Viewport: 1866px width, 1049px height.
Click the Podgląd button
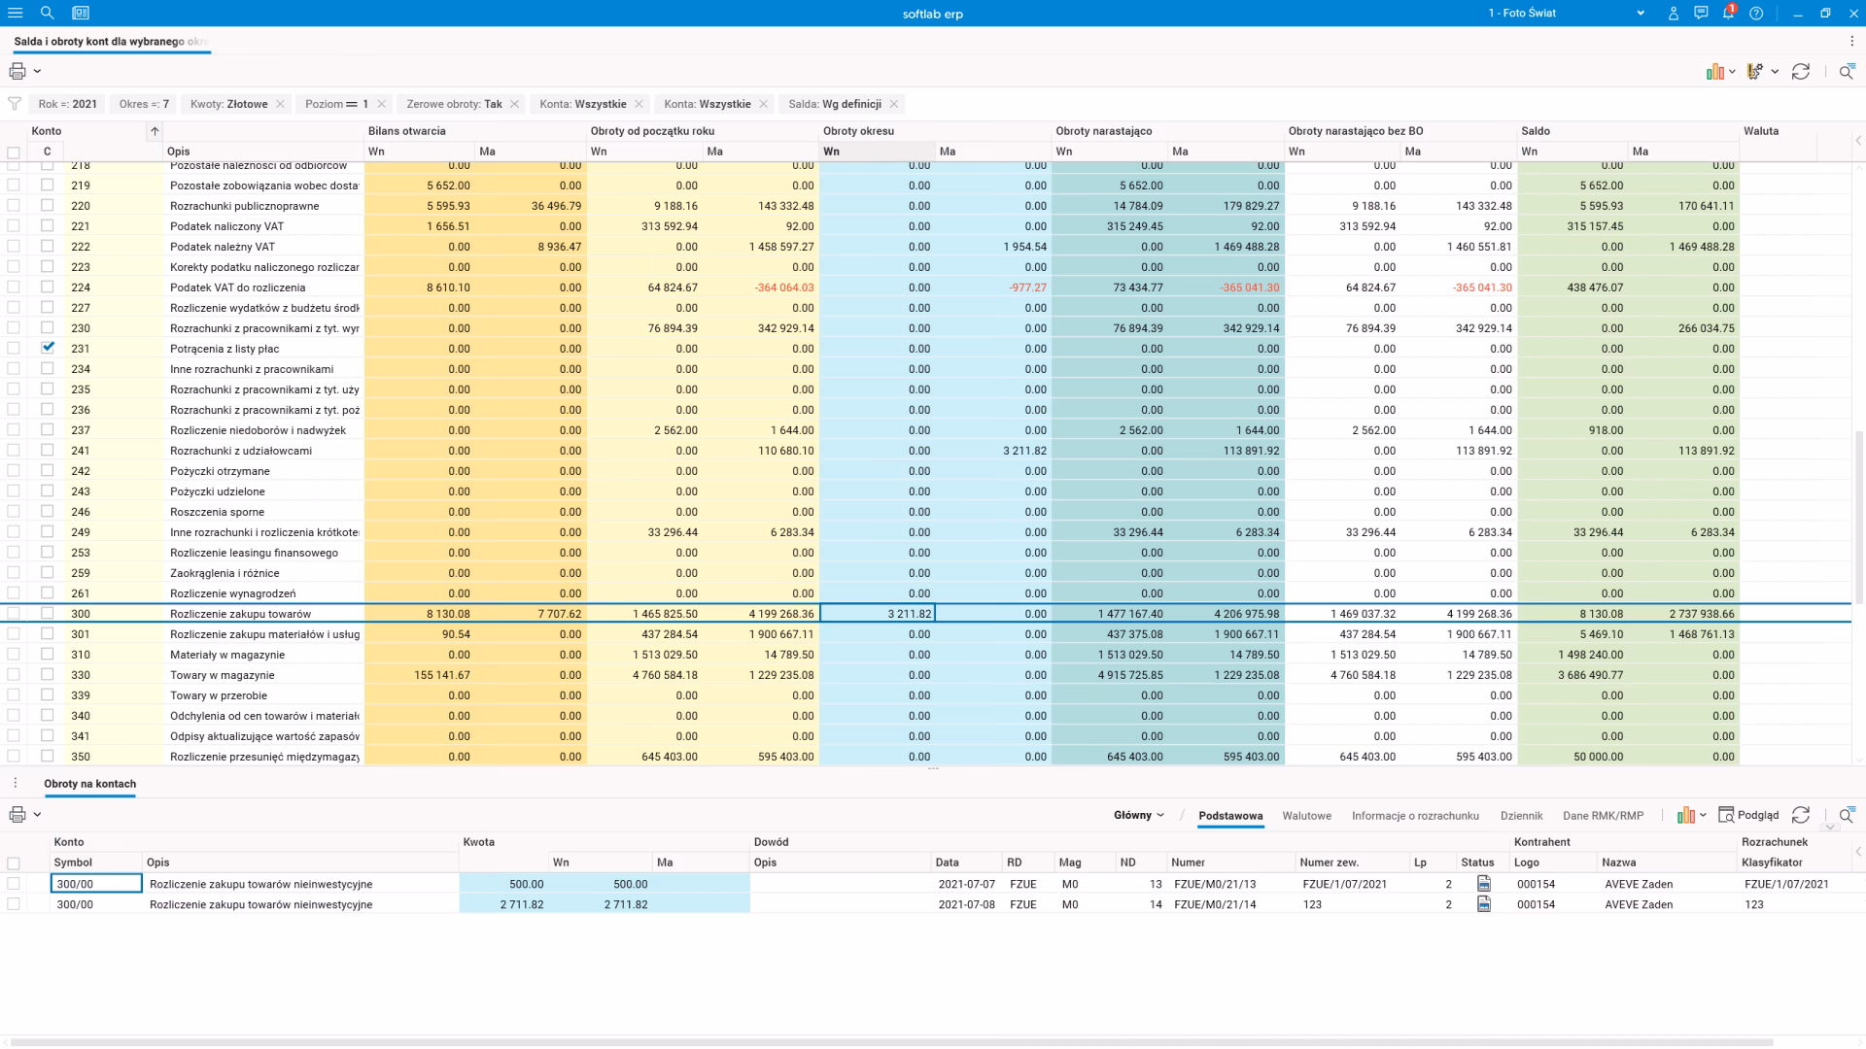[1748, 816]
